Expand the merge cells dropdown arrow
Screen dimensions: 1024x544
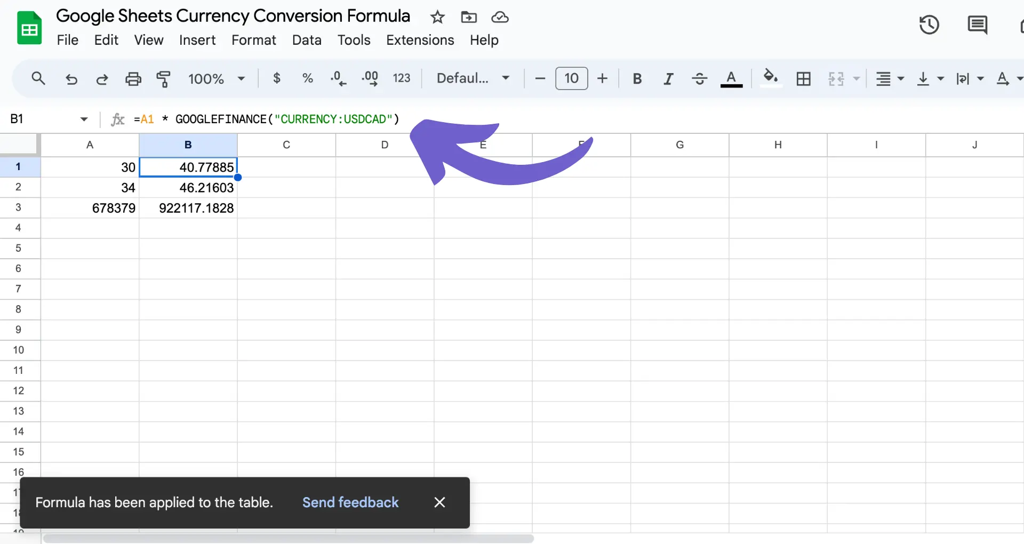click(x=857, y=79)
